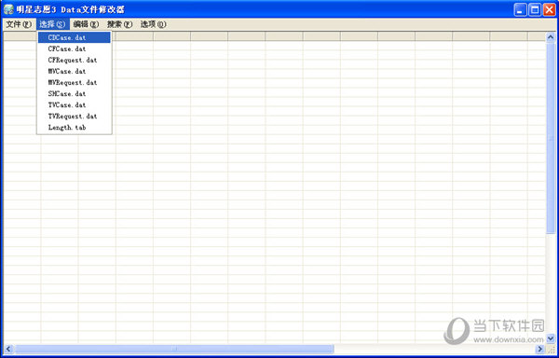Choose TVCase.dat item

(75, 104)
